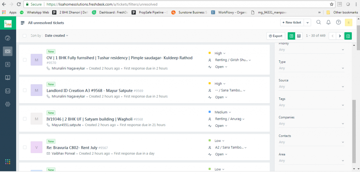Go to previous page arrow
Viewport: 360px width, 176px height.
tap(333, 36)
